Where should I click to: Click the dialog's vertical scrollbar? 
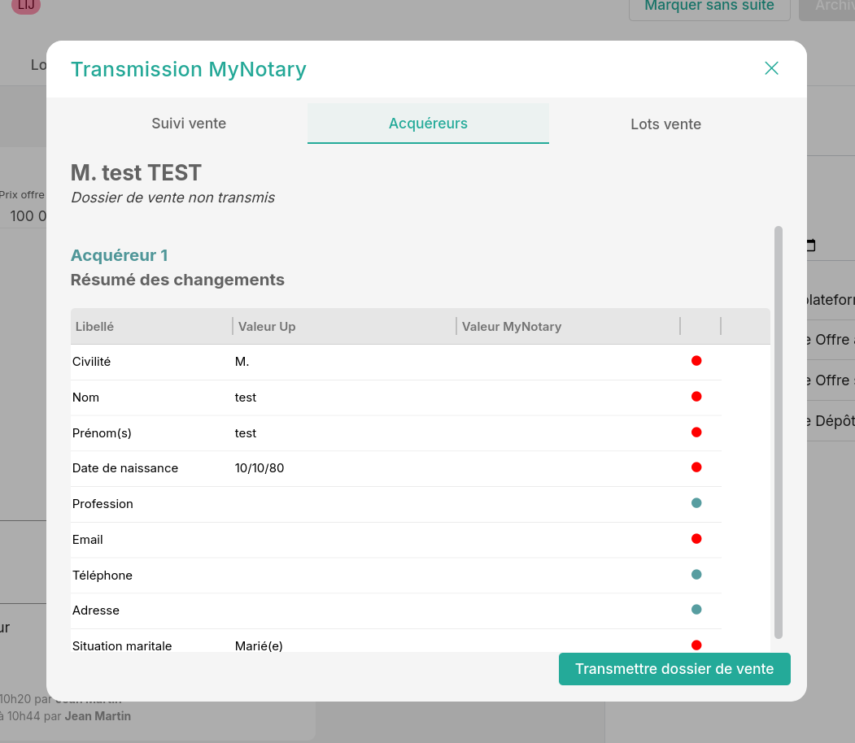point(778,432)
